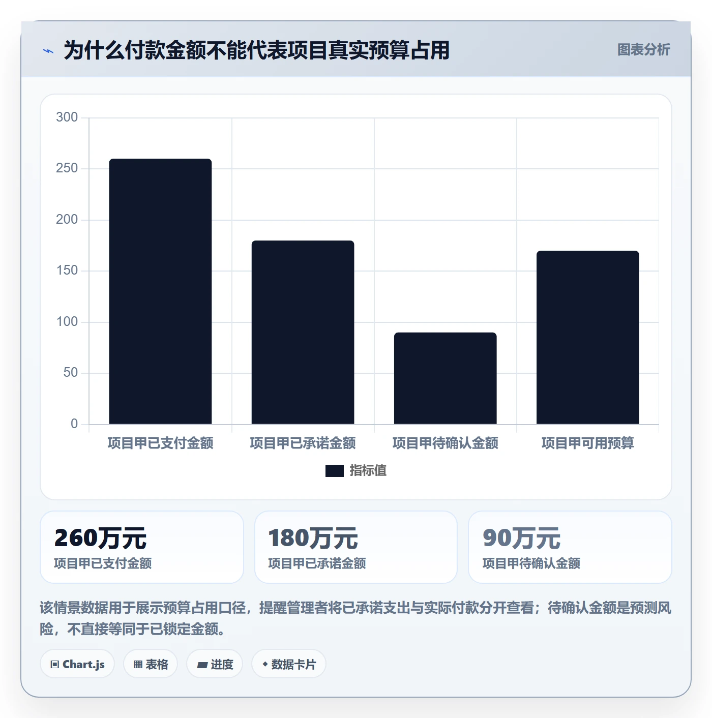This screenshot has width=712, height=718.
Task: Click the y-axis value 200
Action: [x=67, y=220]
